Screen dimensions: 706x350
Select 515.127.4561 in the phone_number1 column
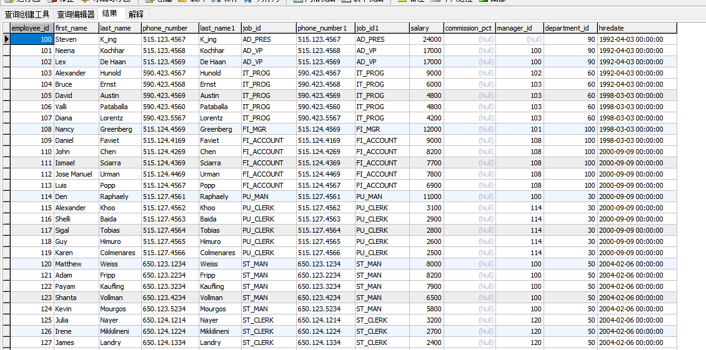point(325,197)
